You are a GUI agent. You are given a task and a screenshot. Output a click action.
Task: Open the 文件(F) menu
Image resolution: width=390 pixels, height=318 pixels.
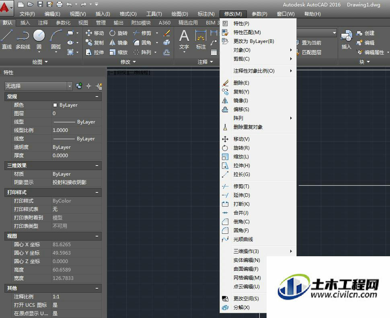pos(27,14)
